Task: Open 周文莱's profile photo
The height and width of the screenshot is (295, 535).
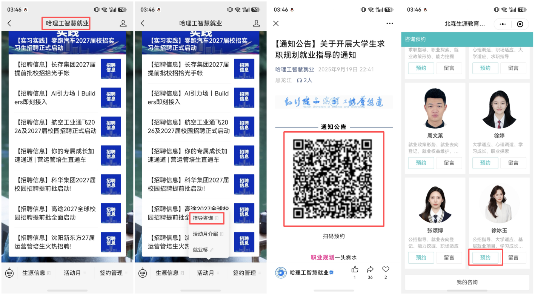Action: (x=435, y=108)
